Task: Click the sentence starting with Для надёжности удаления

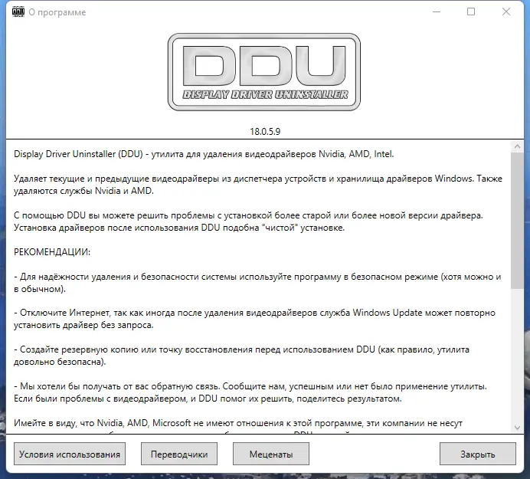Action: [257, 283]
